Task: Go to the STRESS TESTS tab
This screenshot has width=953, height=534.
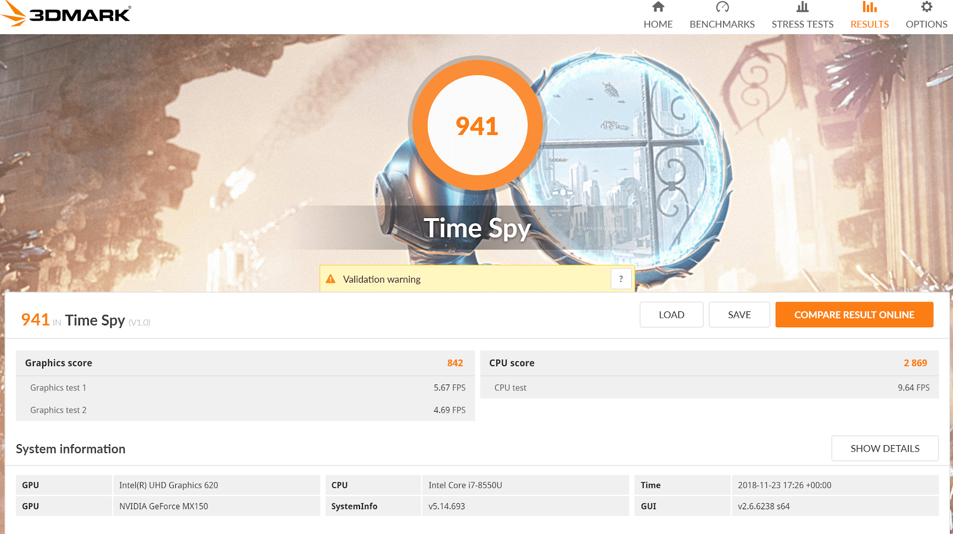Action: [x=802, y=24]
